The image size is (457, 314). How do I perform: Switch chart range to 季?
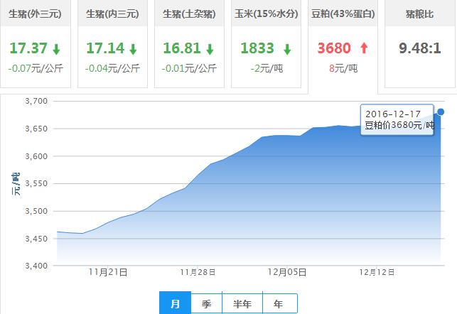(x=206, y=304)
